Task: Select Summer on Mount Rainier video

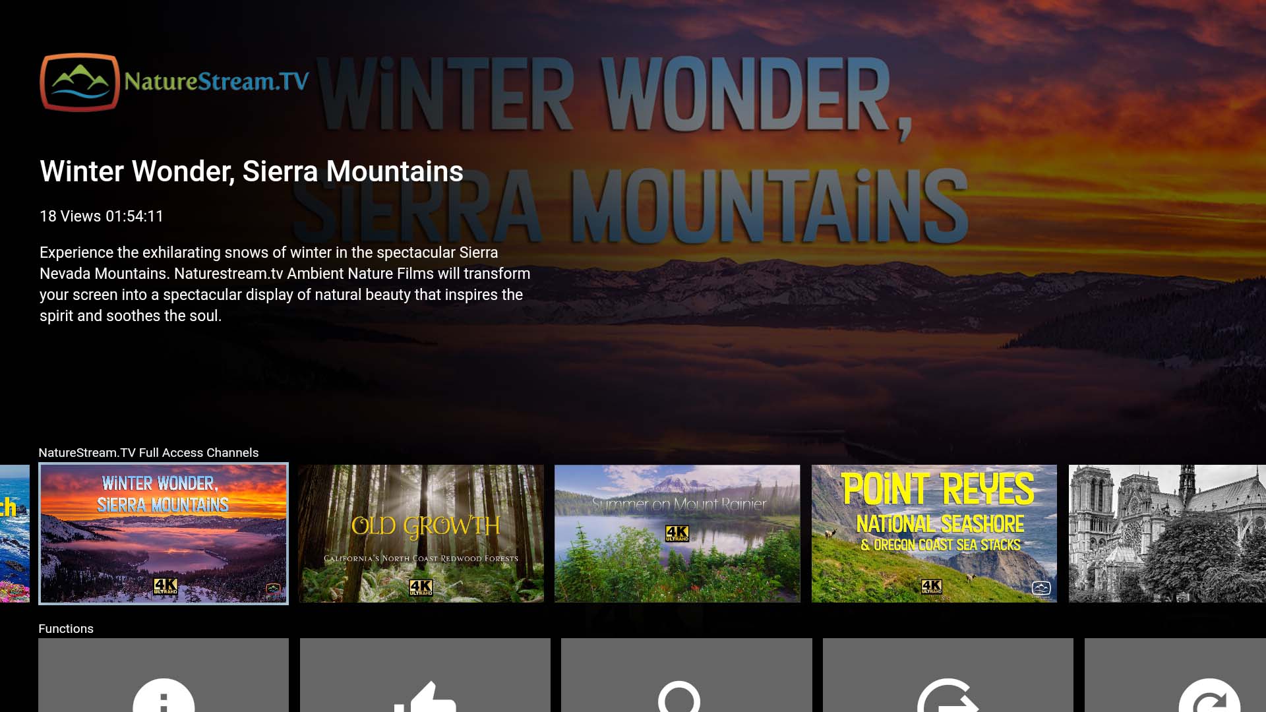Action: 677,533
